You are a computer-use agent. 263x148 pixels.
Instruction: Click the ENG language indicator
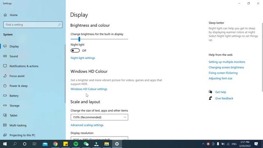(x=234, y=144)
